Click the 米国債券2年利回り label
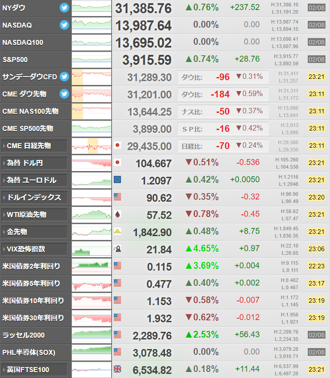 click(31, 266)
